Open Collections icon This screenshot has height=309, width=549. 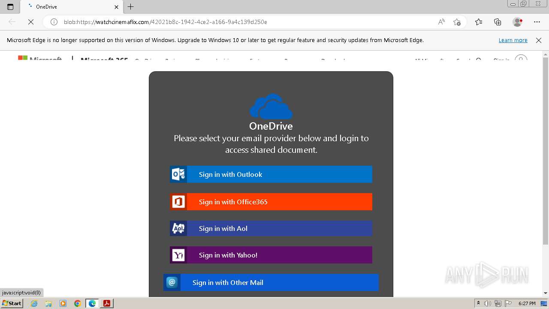pos(498,22)
